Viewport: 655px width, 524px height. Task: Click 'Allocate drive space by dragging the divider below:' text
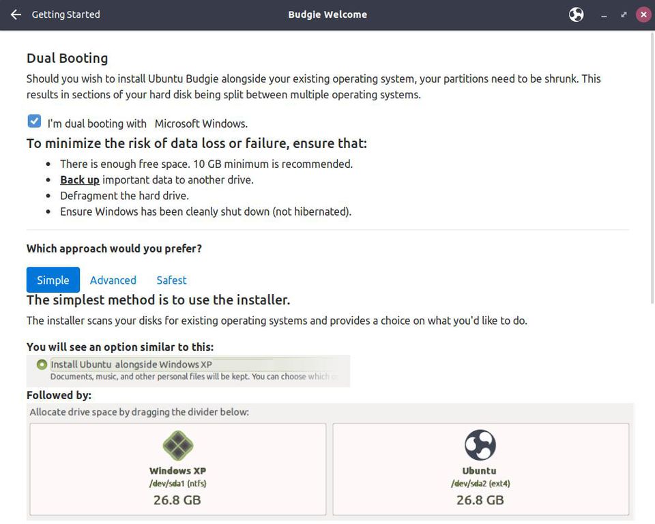pyautogui.click(x=139, y=412)
